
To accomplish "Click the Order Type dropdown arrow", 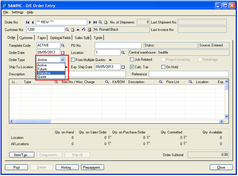I will pyautogui.click(x=62, y=60).
